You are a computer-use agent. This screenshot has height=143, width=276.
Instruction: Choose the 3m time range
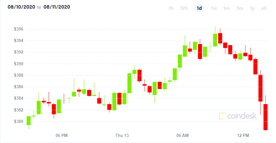pos(240,8)
